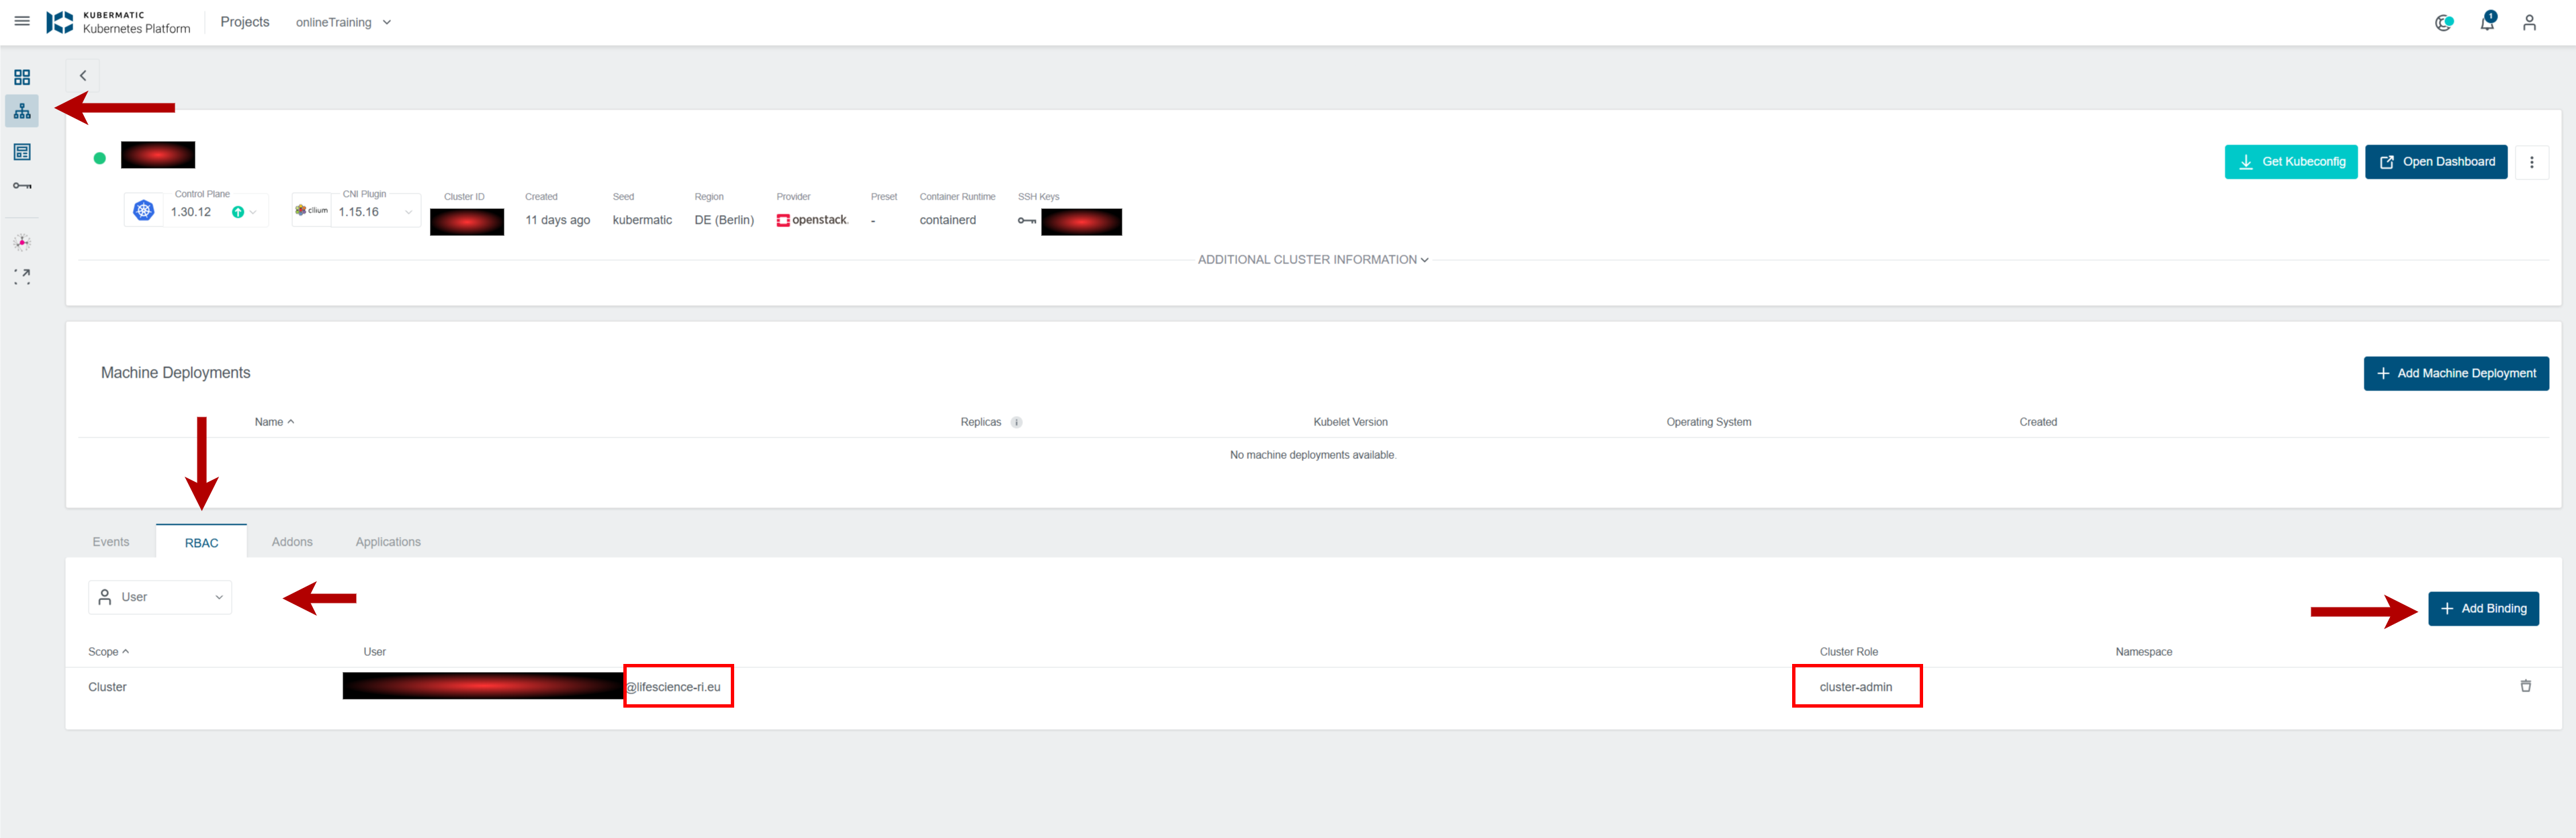Open the clusters hierarchy sidebar icon
This screenshot has height=838, width=2576.
coord(22,111)
